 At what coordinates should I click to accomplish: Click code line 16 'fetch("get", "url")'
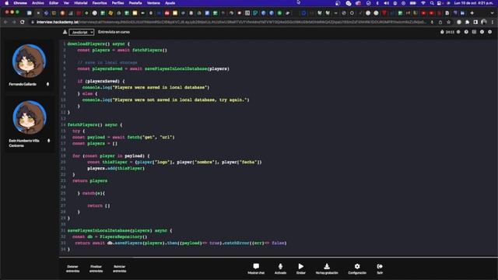click(151, 137)
